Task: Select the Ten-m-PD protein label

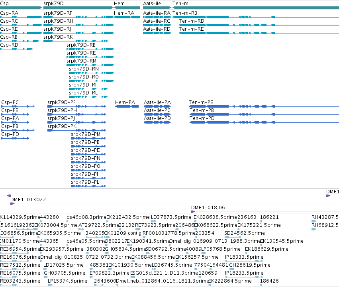Action: pyautogui.click(x=202, y=118)
